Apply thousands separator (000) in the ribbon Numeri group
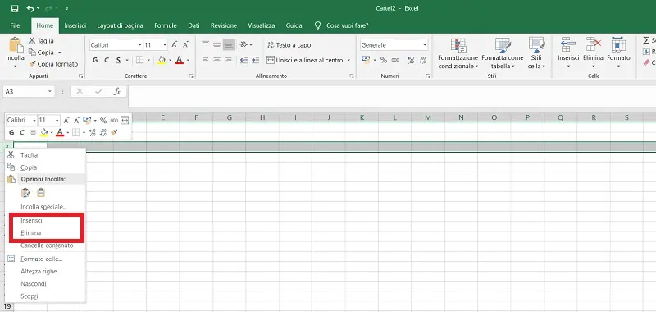 [395, 60]
